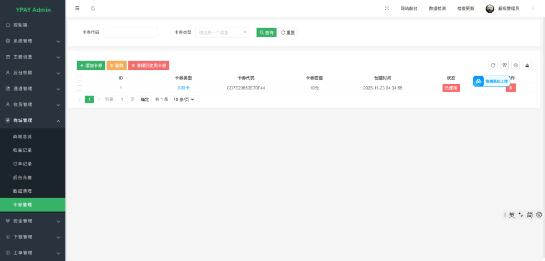545x261 pixels.
Task: Click the card code CD7E23653E70F44
Action: point(246,88)
